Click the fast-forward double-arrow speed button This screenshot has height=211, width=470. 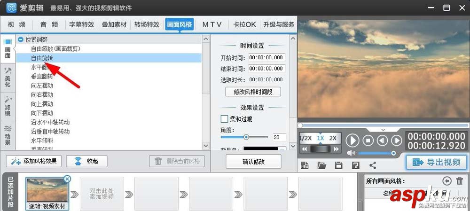tap(337, 149)
